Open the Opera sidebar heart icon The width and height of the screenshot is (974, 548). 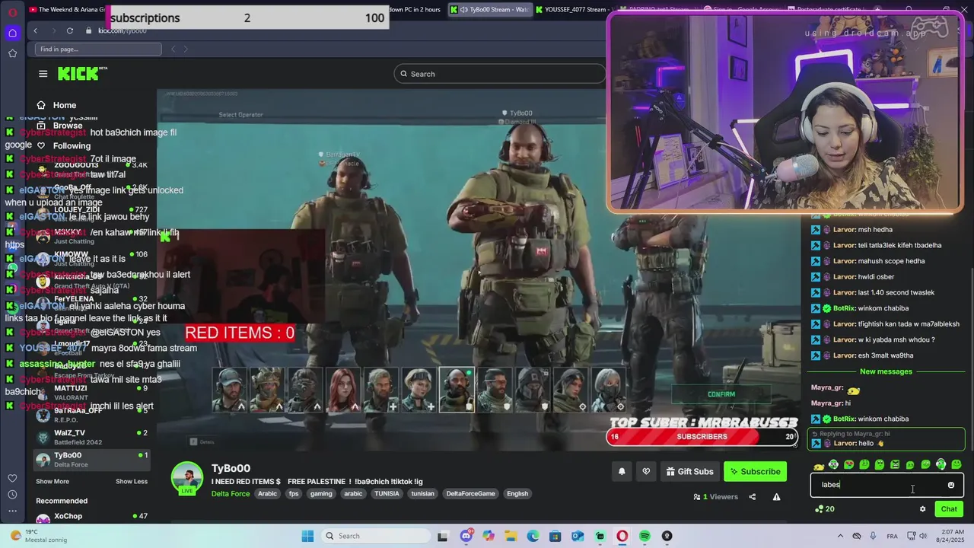click(x=12, y=478)
